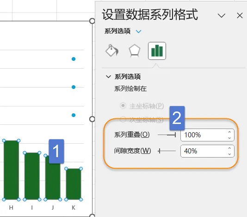
Task: Click the 间隙宽度 40% input field
Action: [204, 151]
